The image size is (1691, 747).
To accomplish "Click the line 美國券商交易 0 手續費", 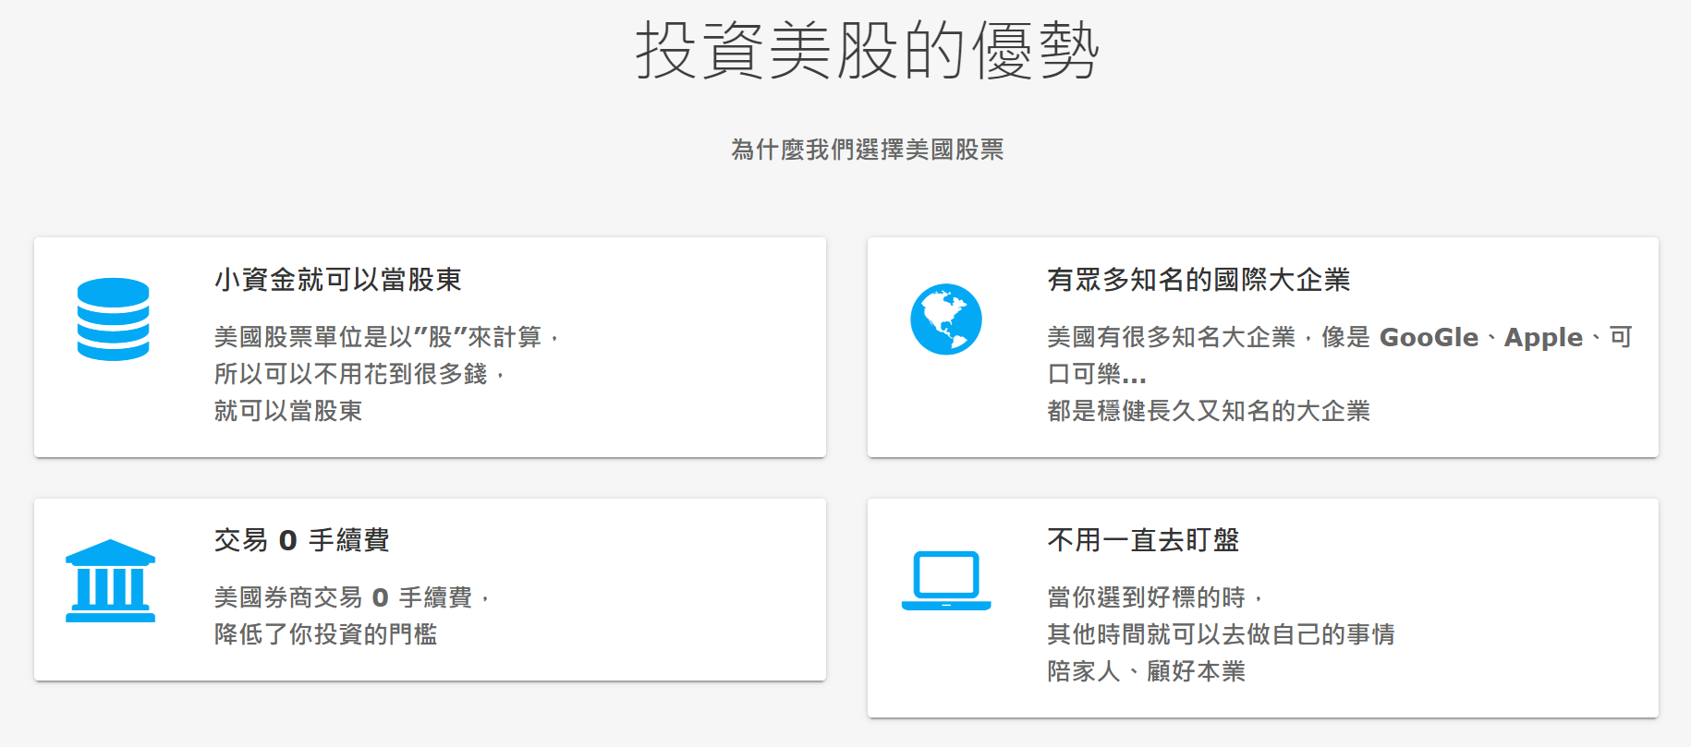I will [x=351, y=597].
